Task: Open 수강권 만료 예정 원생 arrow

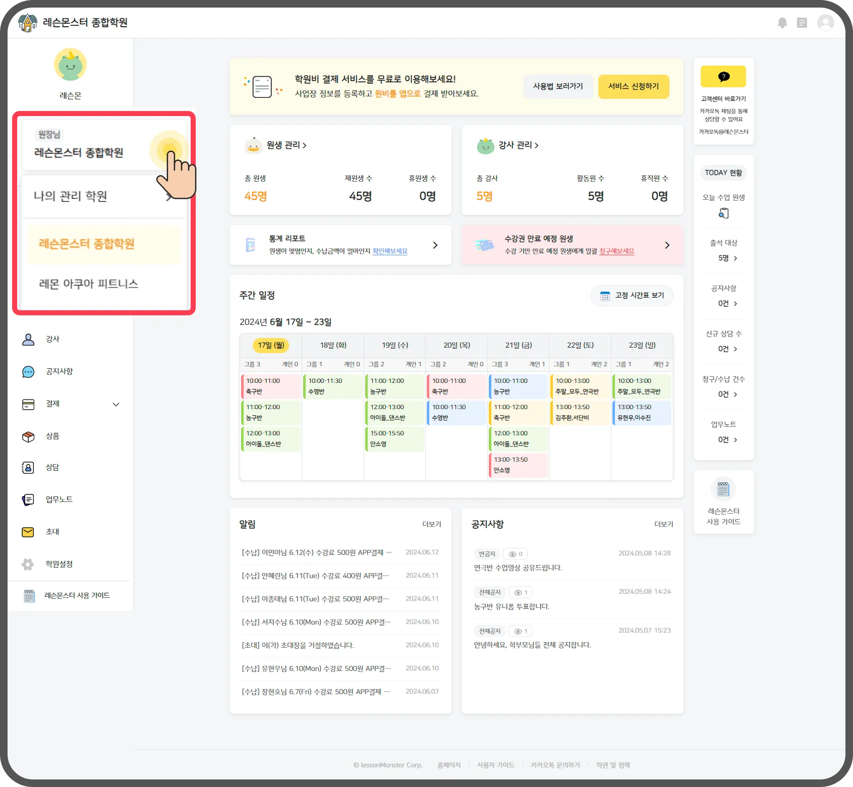Action: pyautogui.click(x=667, y=245)
